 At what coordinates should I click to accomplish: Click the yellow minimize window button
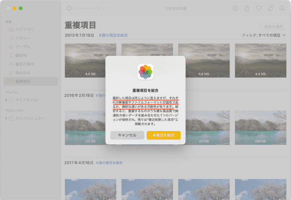click(x=15, y=8)
